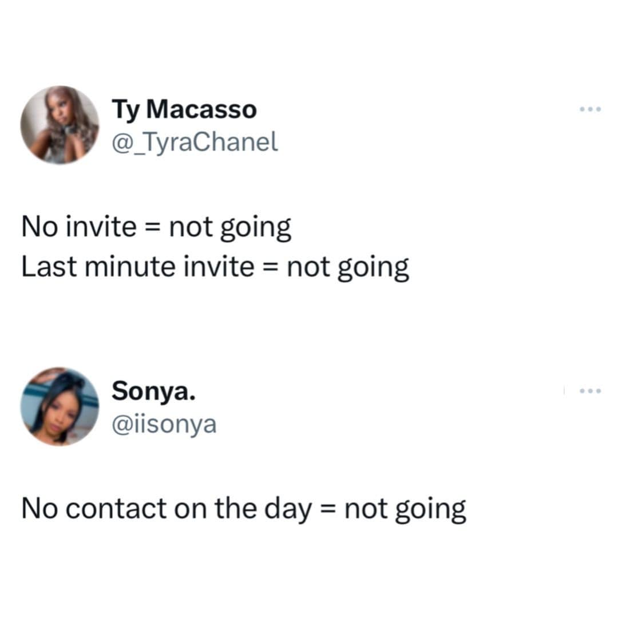Image resolution: width=618 pixels, height=618 pixels.
Task: Open Sonya's profile avatar
Action: tap(60, 406)
